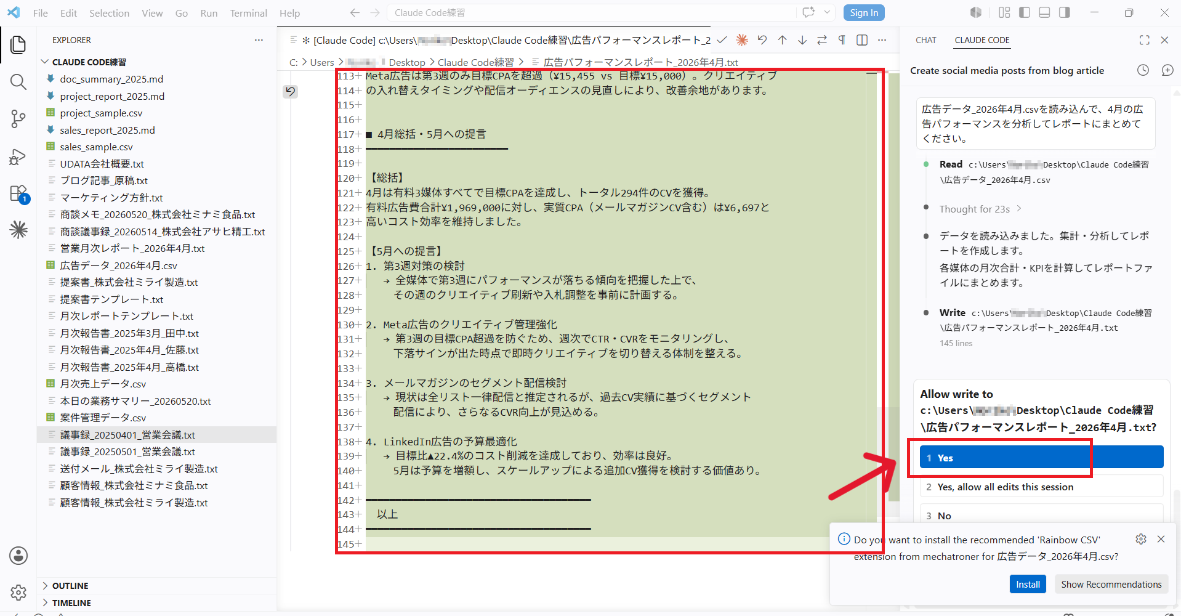Choose Yes to allow the write
The image size is (1181, 616).
(1041, 458)
